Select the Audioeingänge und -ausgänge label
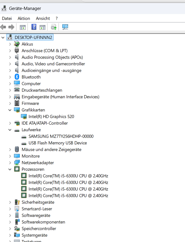185x242 pixels. pos(52,70)
